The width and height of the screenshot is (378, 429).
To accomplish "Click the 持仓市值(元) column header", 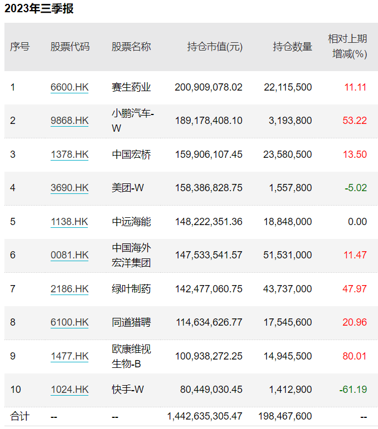I will point(215,47).
